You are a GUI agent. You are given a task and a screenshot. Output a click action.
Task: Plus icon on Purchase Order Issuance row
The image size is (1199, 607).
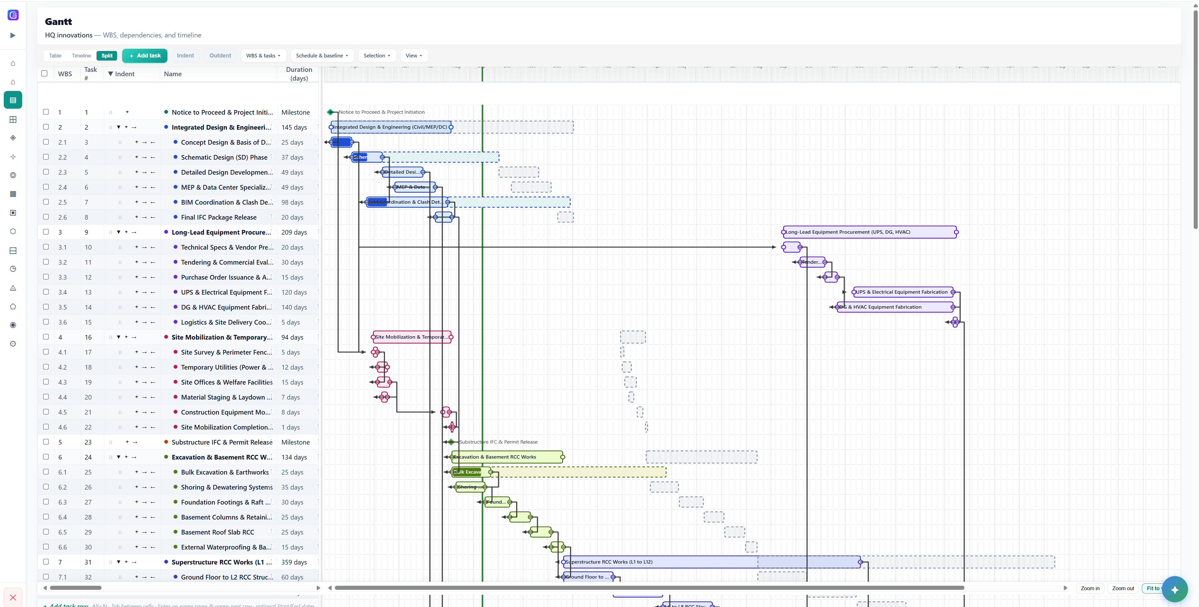(136, 277)
